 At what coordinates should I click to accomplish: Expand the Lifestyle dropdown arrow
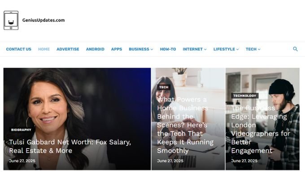click(238, 49)
